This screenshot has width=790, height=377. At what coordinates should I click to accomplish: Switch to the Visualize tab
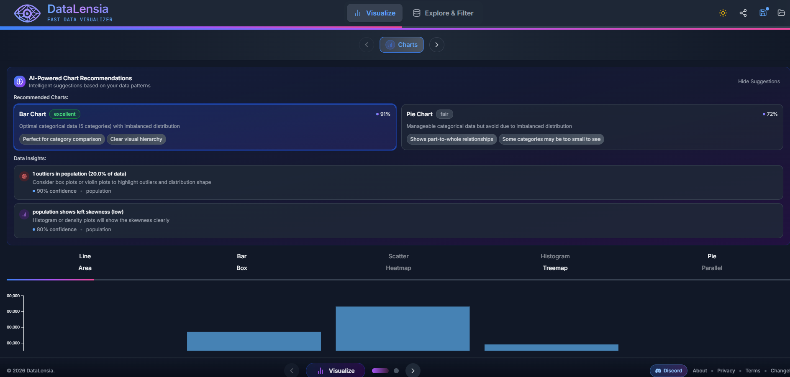pos(374,13)
